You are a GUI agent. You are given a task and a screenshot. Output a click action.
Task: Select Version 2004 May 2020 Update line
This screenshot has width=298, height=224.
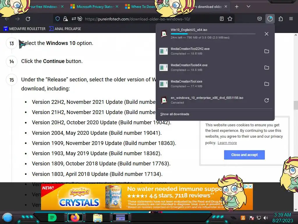97,133
